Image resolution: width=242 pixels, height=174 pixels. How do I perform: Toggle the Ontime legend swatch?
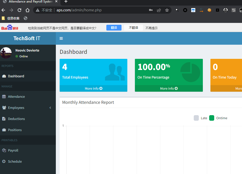click(x=212, y=118)
